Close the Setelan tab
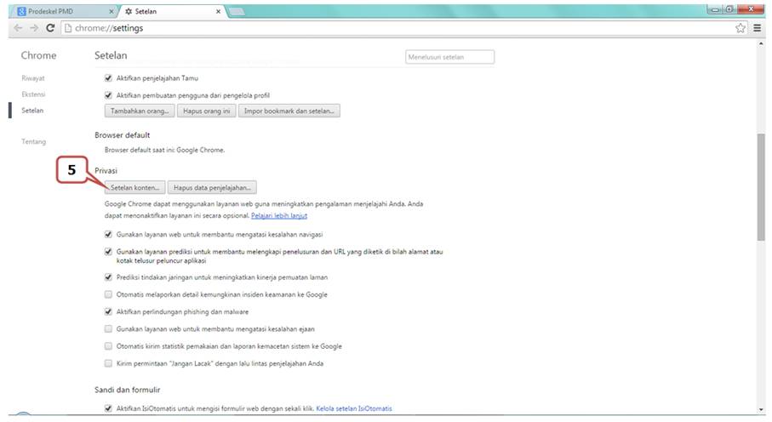This screenshot has height=422, width=772. [x=218, y=11]
